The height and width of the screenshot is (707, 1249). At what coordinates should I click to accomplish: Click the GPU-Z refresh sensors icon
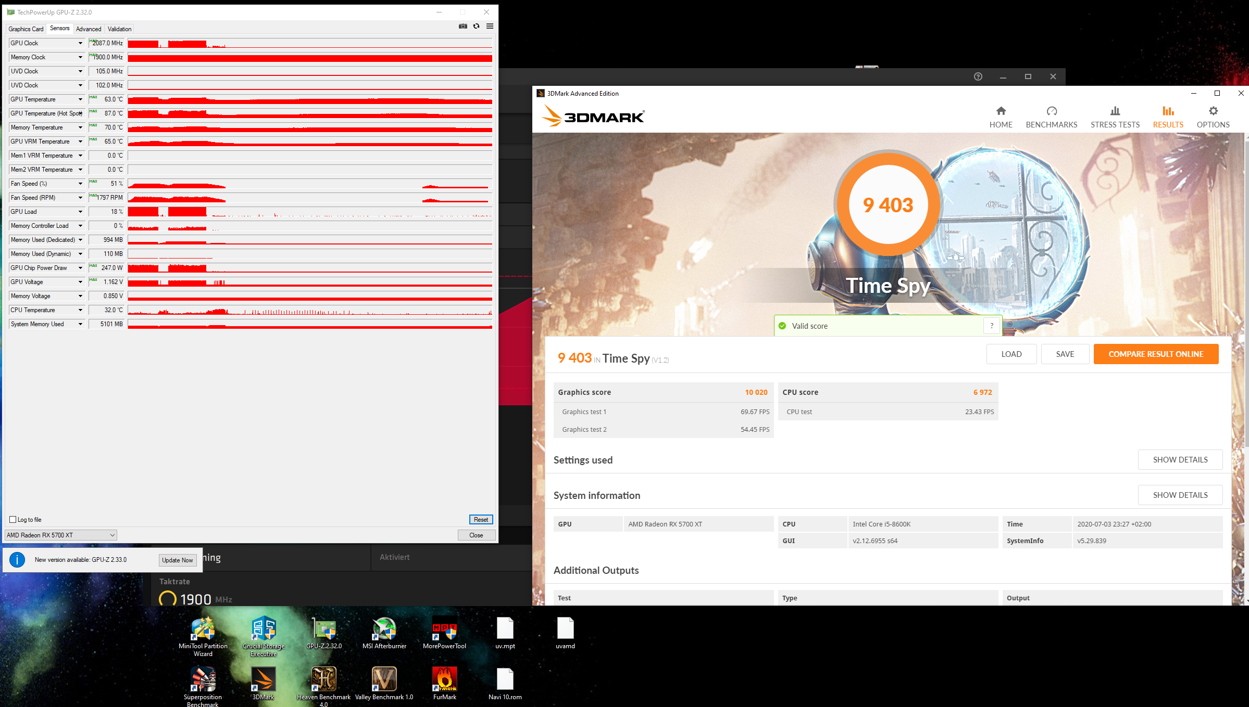click(x=476, y=27)
